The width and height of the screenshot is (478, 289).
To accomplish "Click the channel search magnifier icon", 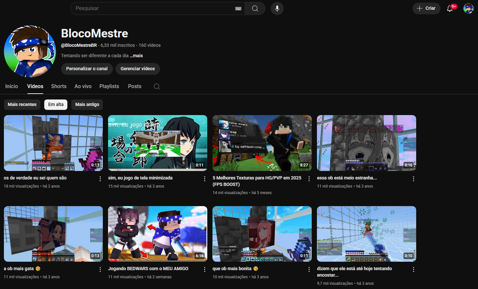I will pyautogui.click(x=157, y=86).
